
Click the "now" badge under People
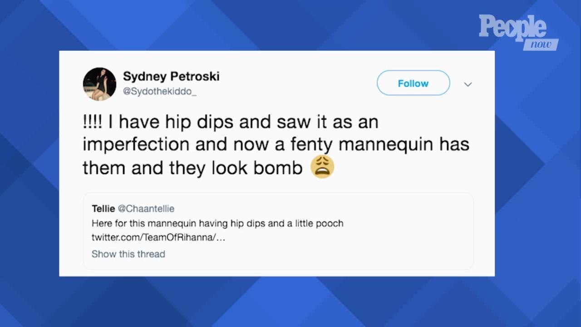click(x=541, y=44)
